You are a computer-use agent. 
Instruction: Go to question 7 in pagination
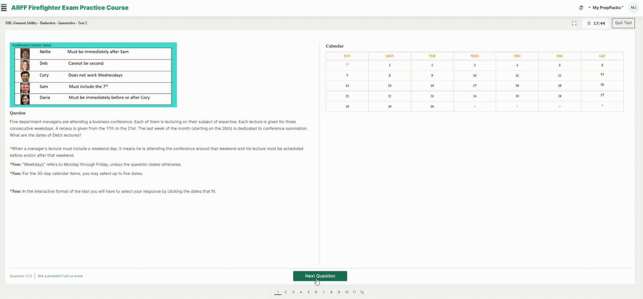[324, 292]
